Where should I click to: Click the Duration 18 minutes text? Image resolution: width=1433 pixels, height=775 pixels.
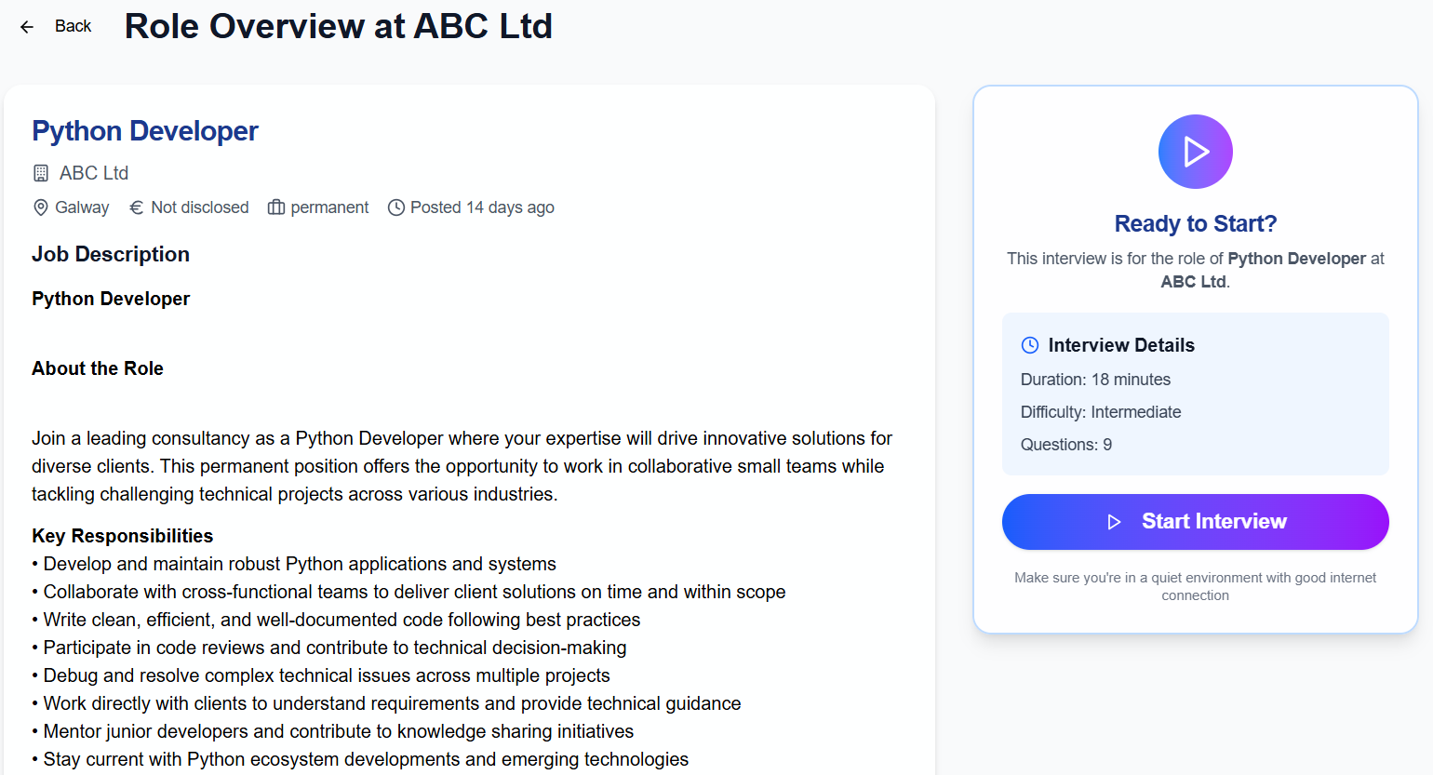point(1095,379)
